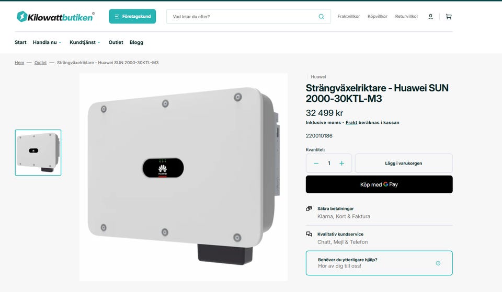502x292 pixels.
Task: Decrease quantity with the minus icon
Action: [x=316, y=163]
